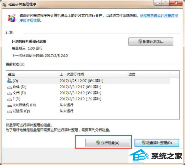
Task: Select the 文档 (E:) drive icon
Action: click(x=10, y=93)
